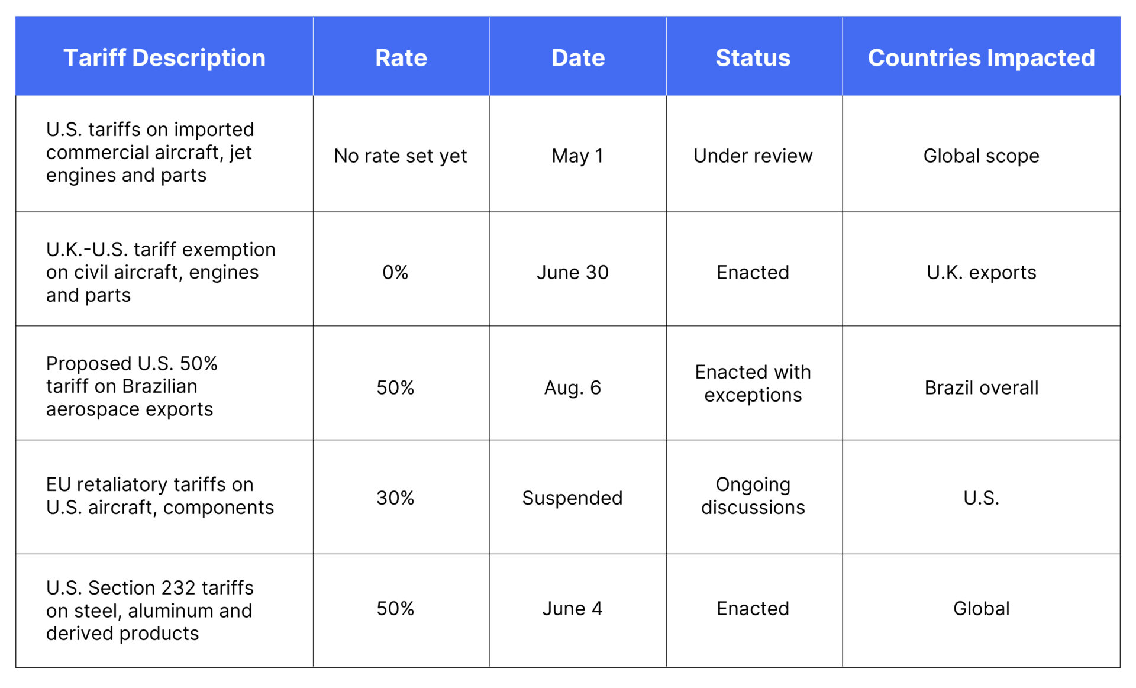Select the commercial aircraft tariff description cell

[x=150, y=152]
